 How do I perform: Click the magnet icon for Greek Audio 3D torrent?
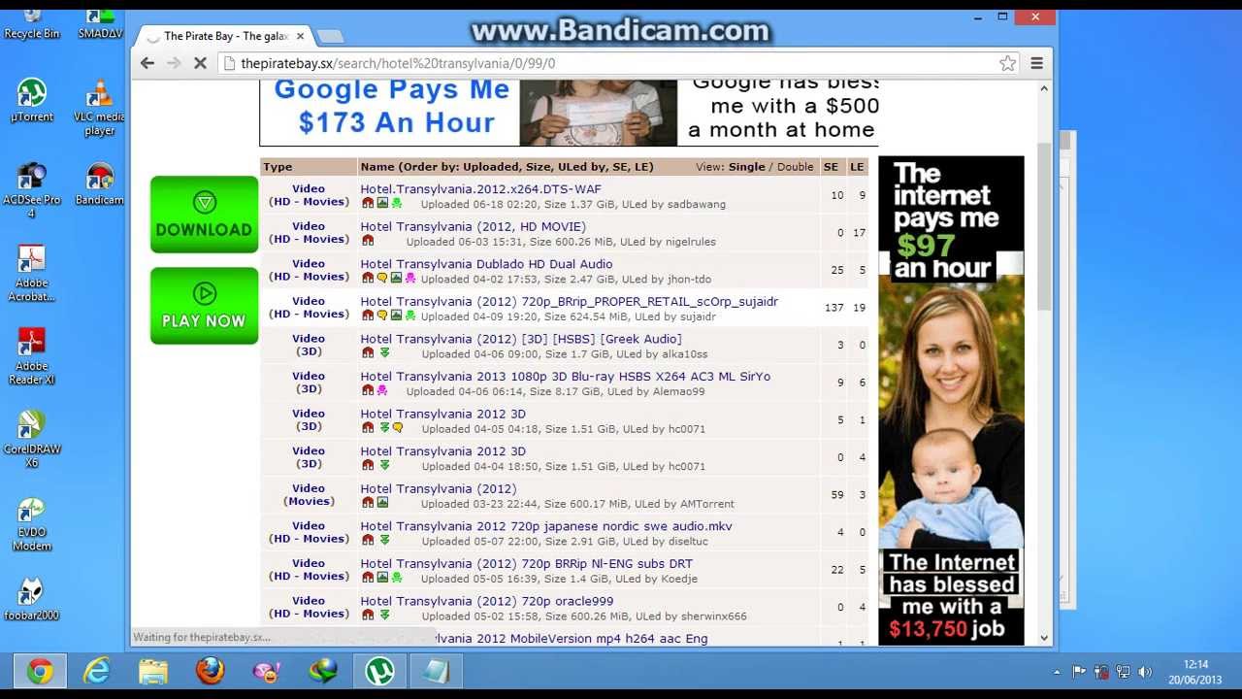click(x=368, y=353)
